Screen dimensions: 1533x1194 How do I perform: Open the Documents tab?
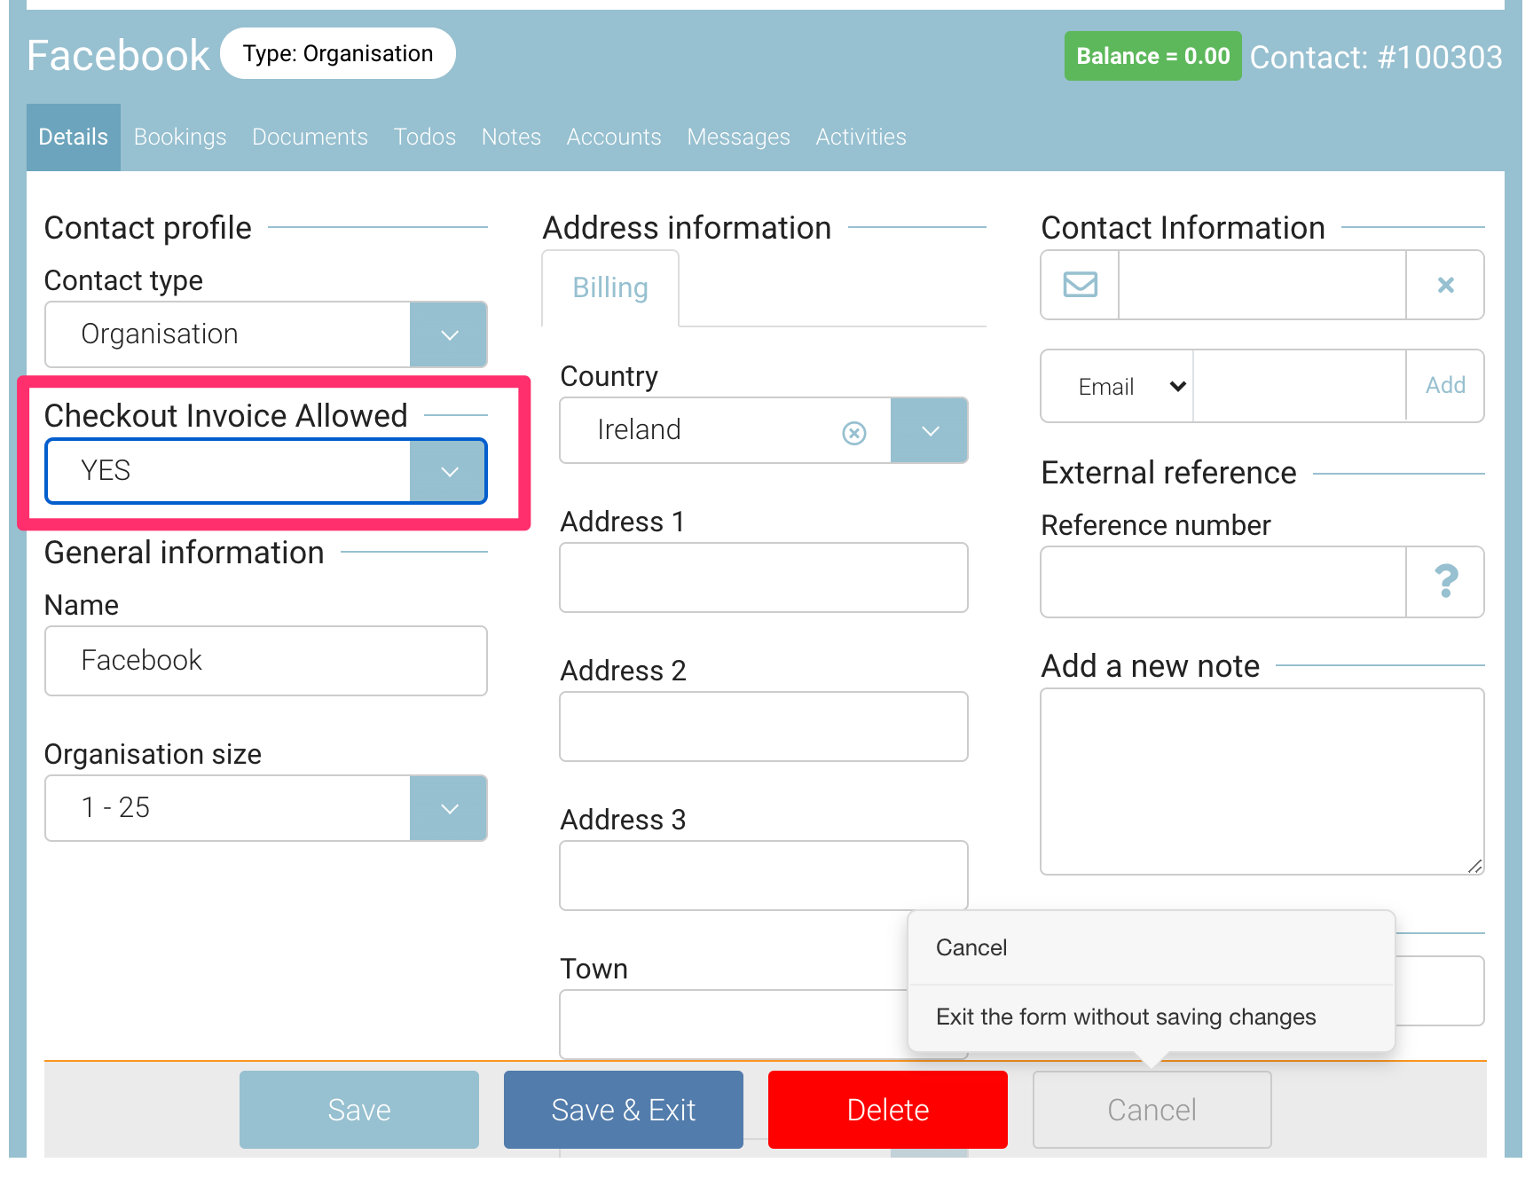coord(310,137)
